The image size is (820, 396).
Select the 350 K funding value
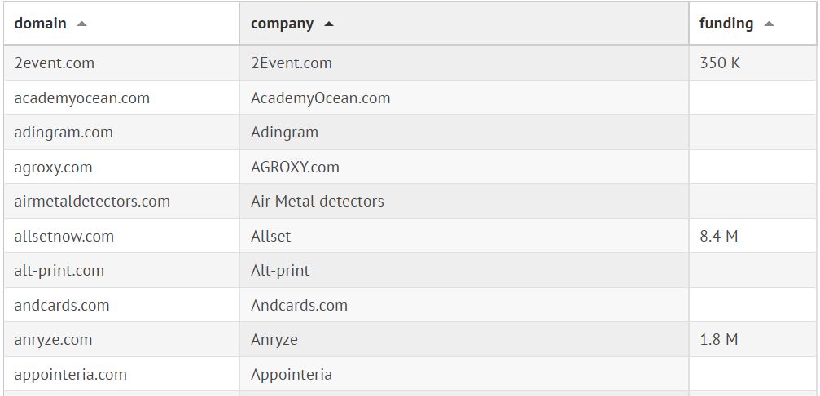720,63
